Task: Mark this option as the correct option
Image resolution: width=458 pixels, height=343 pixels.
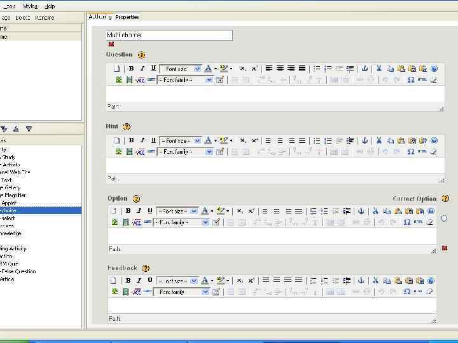Action: tap(444, 218)
